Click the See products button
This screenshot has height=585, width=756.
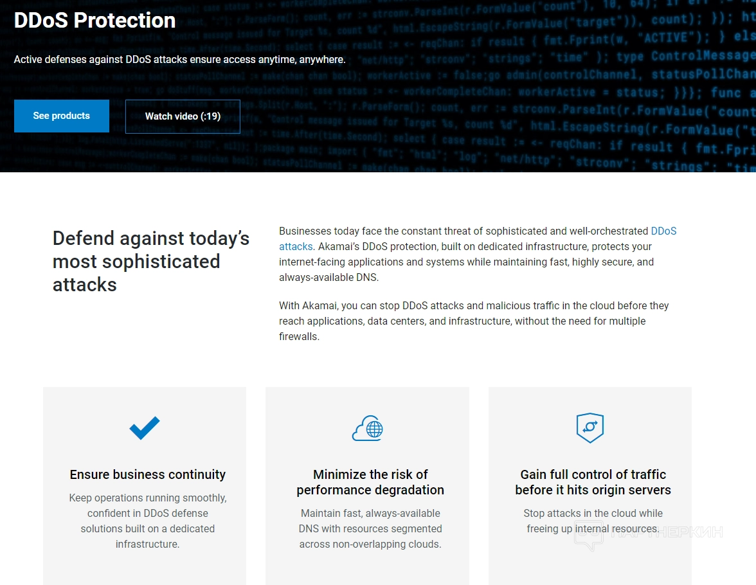(x=62, y=116)
